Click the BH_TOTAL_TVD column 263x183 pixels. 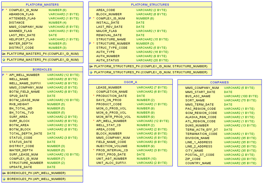click(22, 112)
